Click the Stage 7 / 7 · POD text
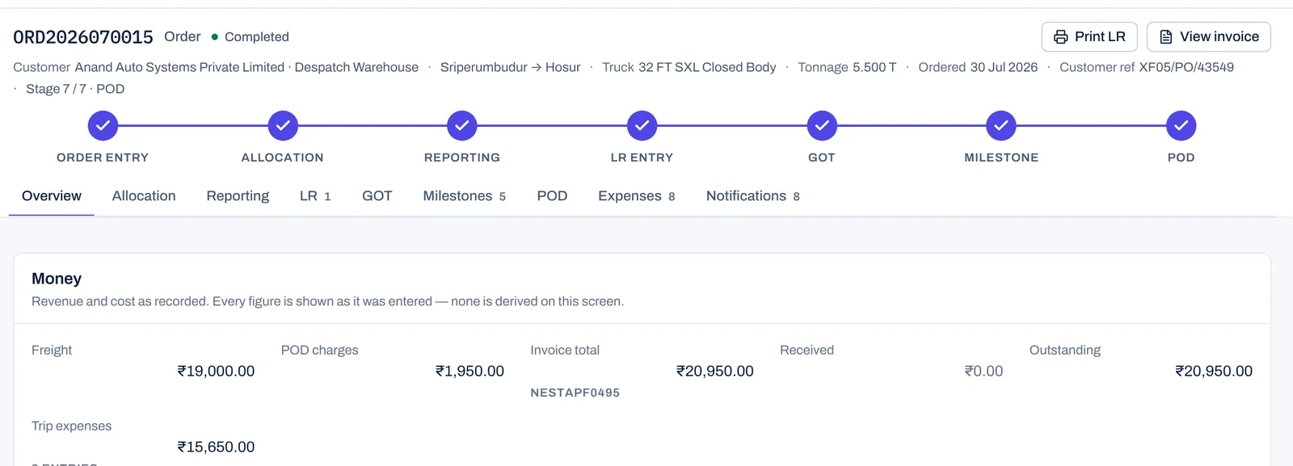1293x466 pixels. tap(75, 89)
